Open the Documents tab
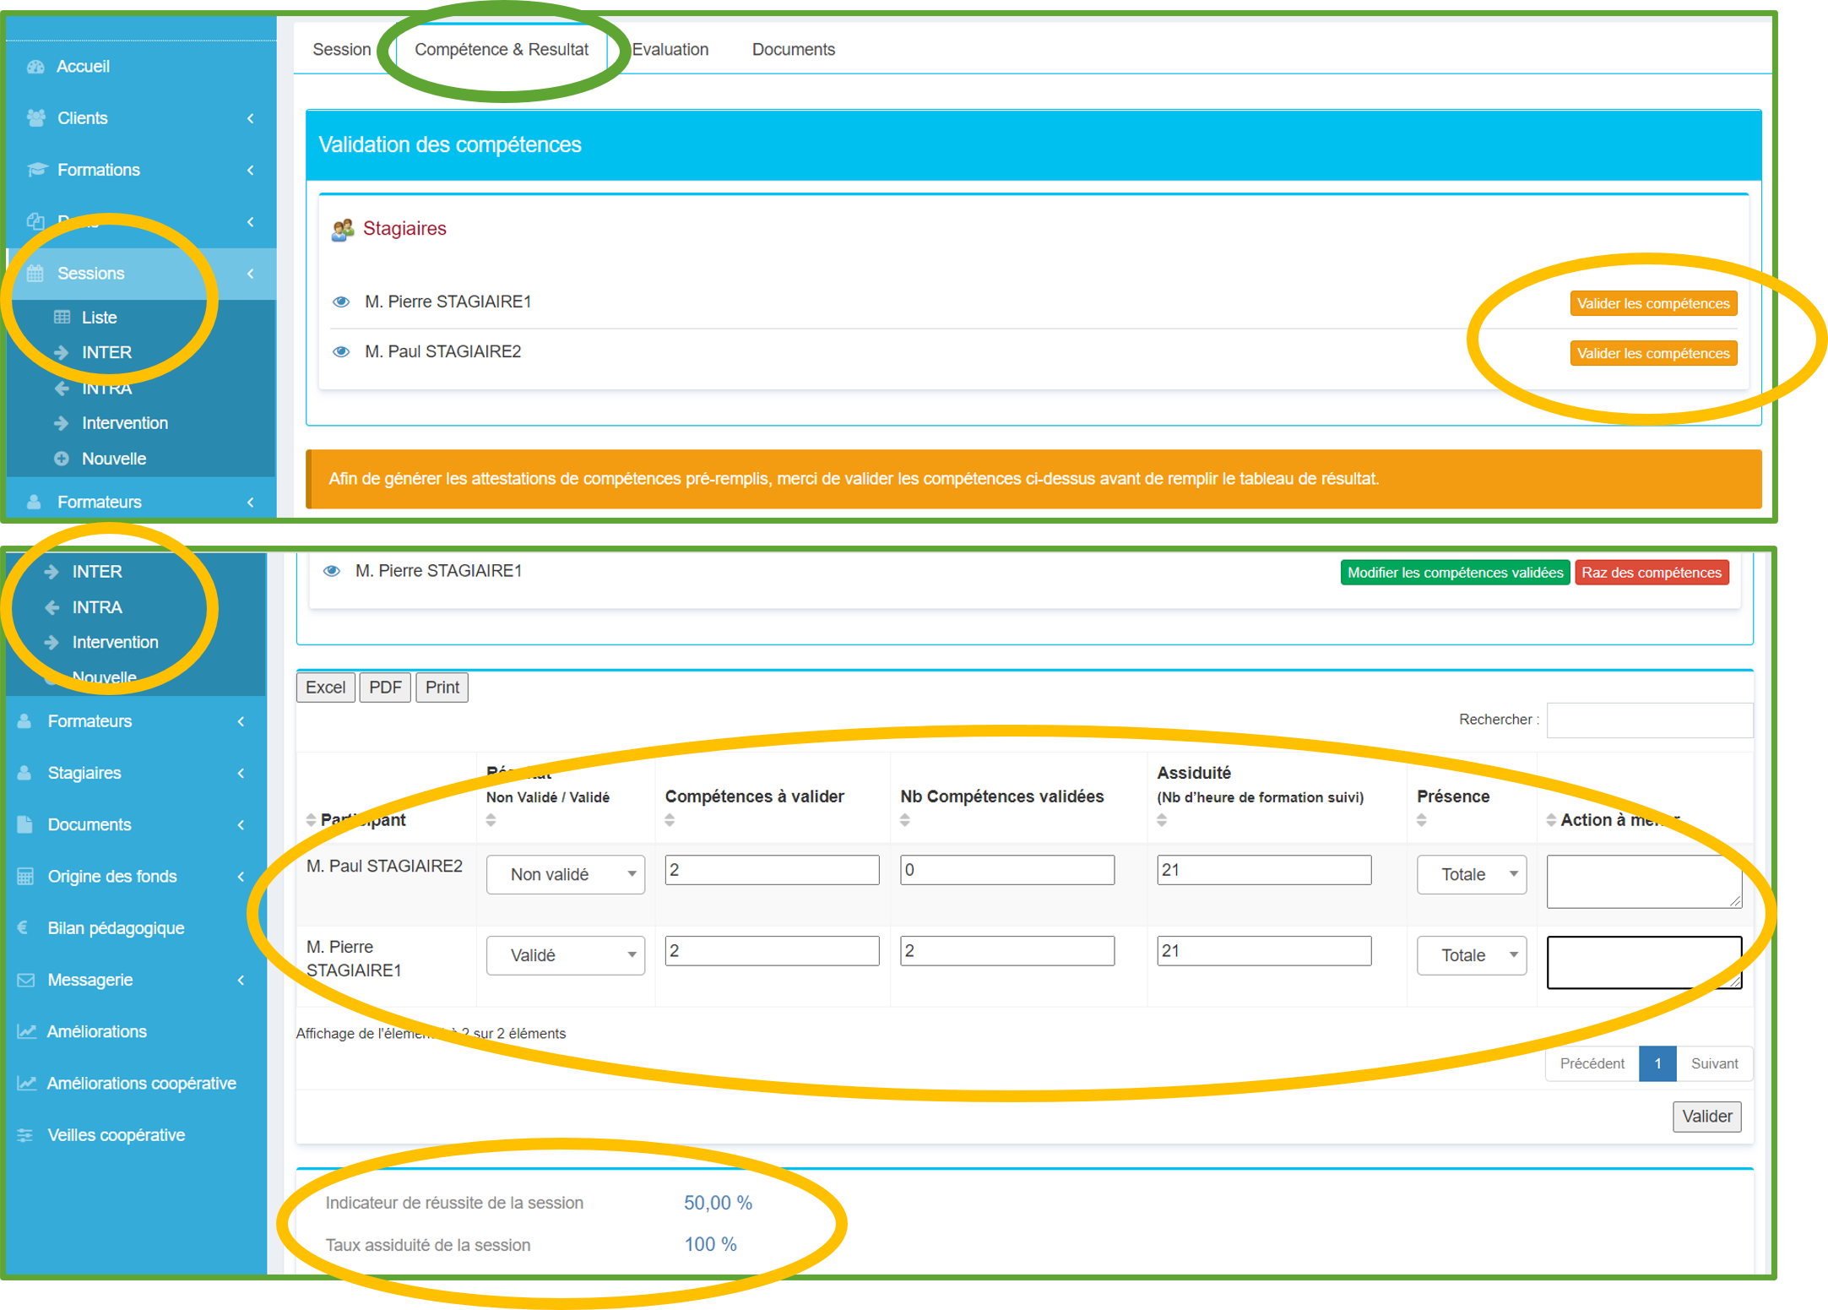Viewport: 1828px width, 1310px height. pyautogui.click(x=793, y=50)
